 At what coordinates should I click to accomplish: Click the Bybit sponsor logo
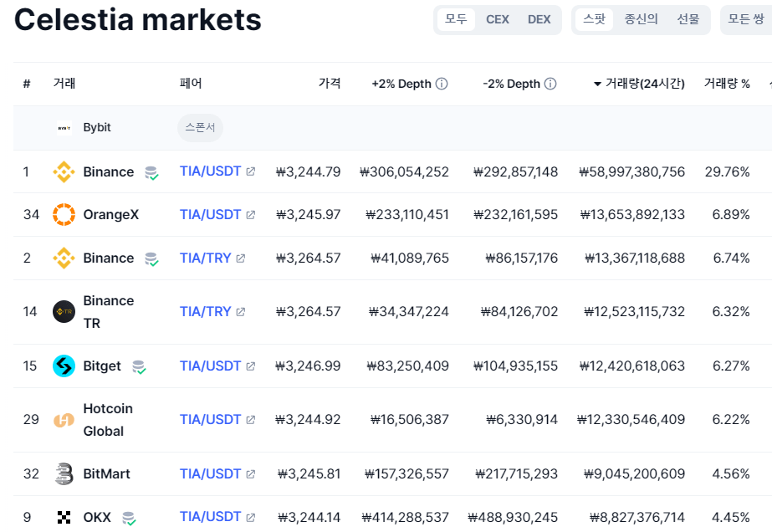[x=64, y=128]
